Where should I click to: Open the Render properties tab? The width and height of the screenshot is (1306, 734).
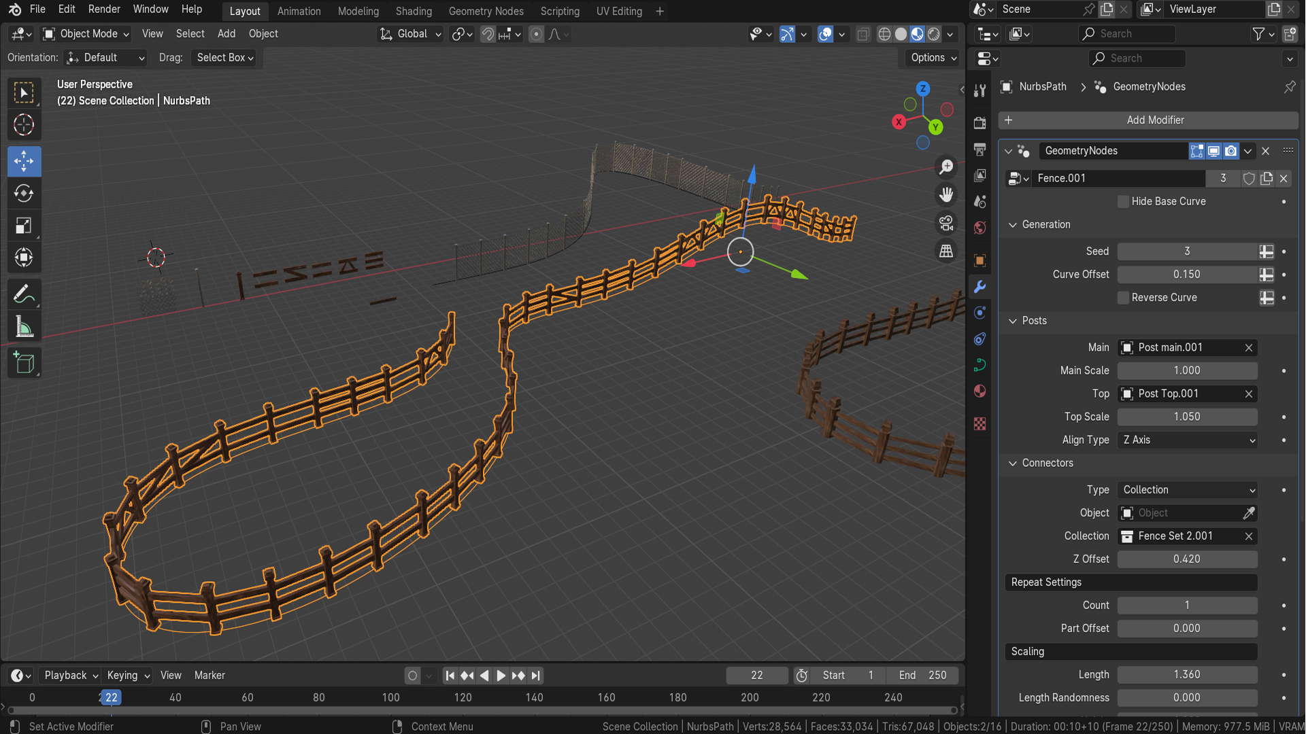point(979,123)
